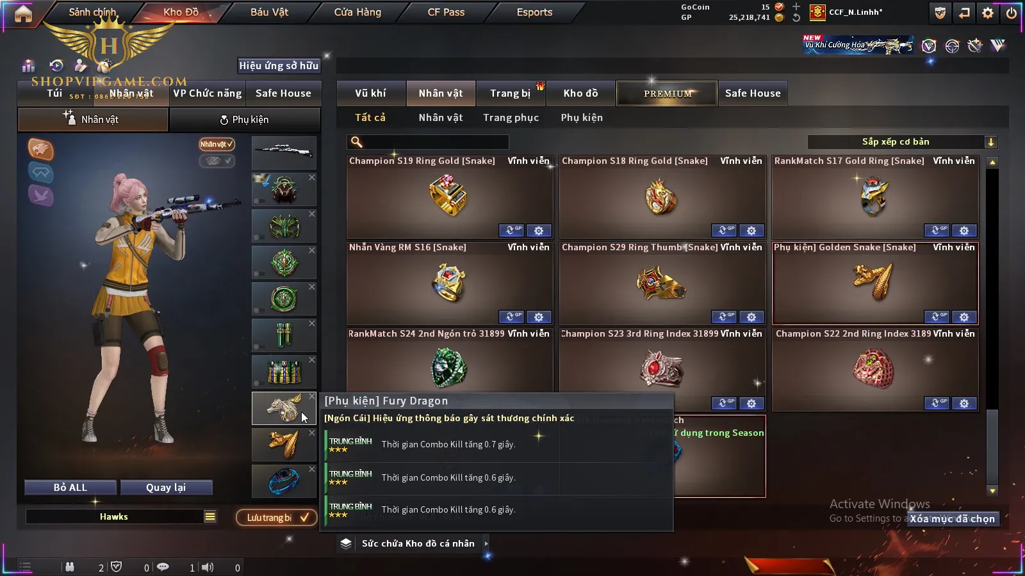Screen dimensions: 1025x576
Task: Toggle the Nhân vật checkbox pill
Action: pos(217,144)
